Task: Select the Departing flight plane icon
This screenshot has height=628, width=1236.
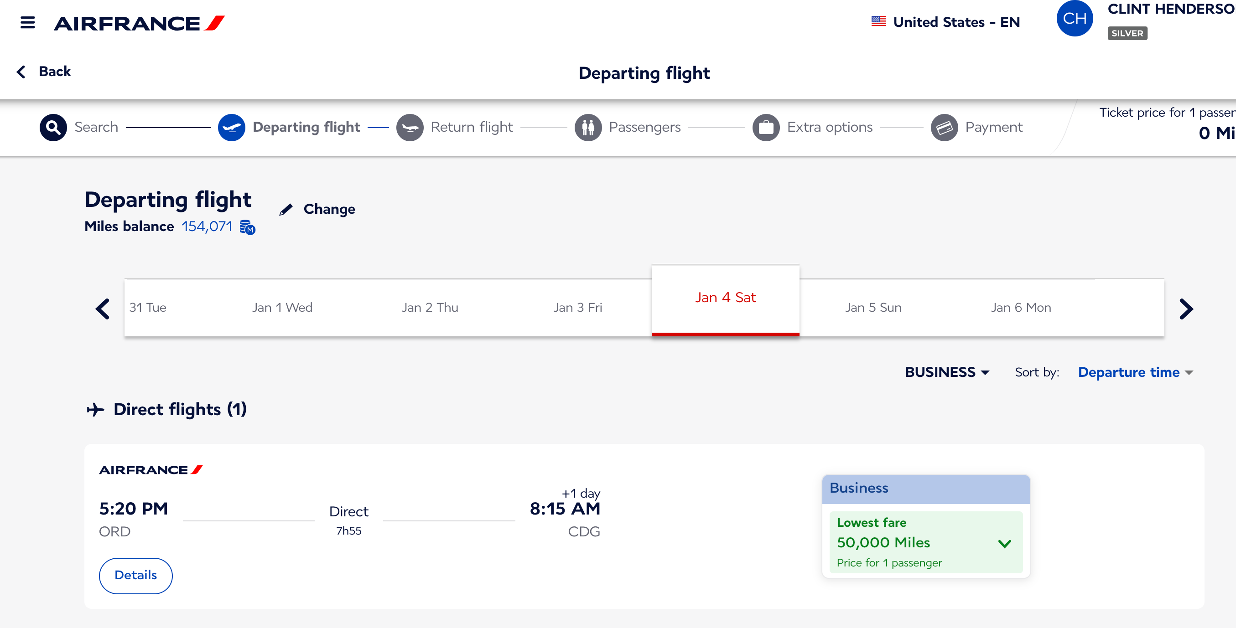Action: 232,127
